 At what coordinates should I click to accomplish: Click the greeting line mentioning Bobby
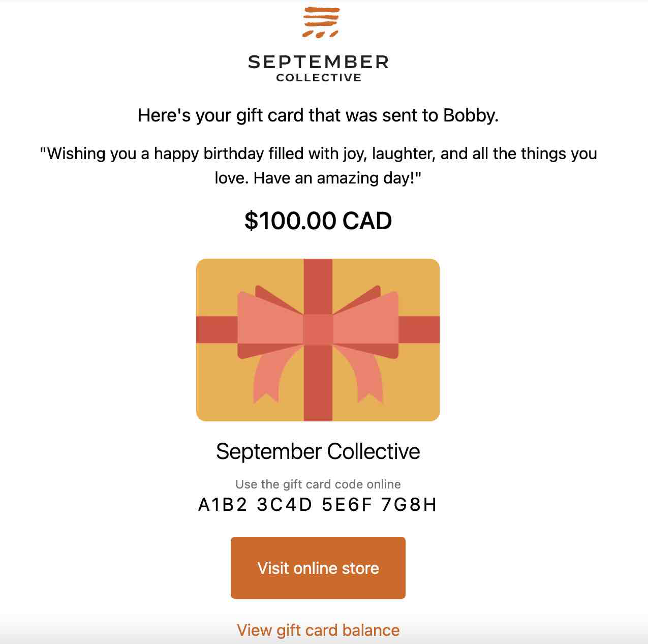coord(318,115)
